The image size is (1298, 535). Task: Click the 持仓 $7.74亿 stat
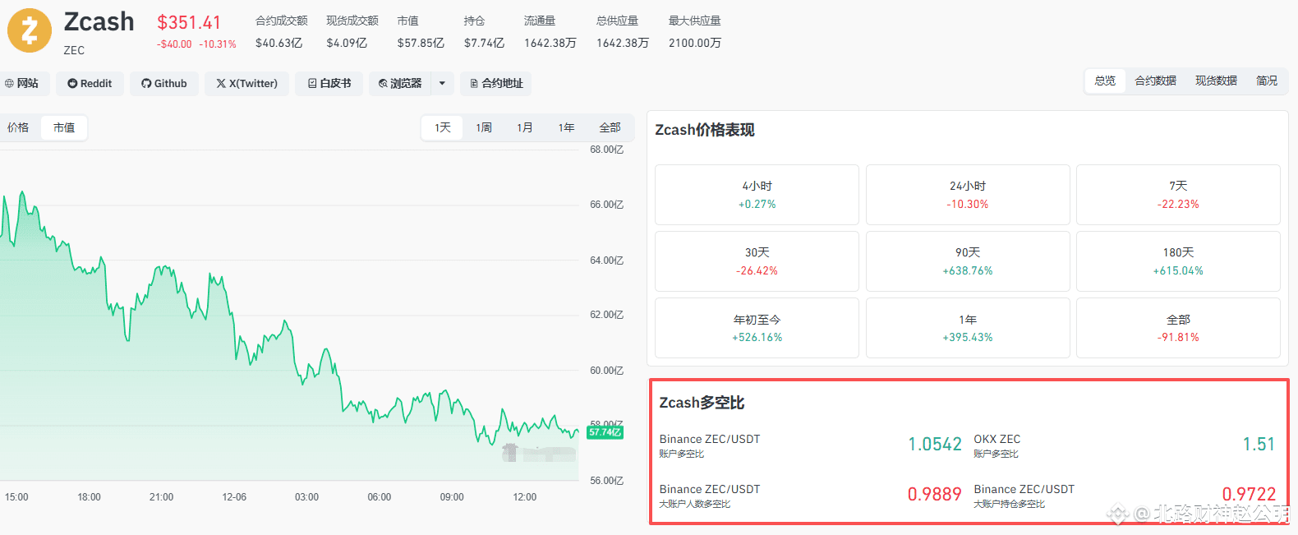click(484, 31)
